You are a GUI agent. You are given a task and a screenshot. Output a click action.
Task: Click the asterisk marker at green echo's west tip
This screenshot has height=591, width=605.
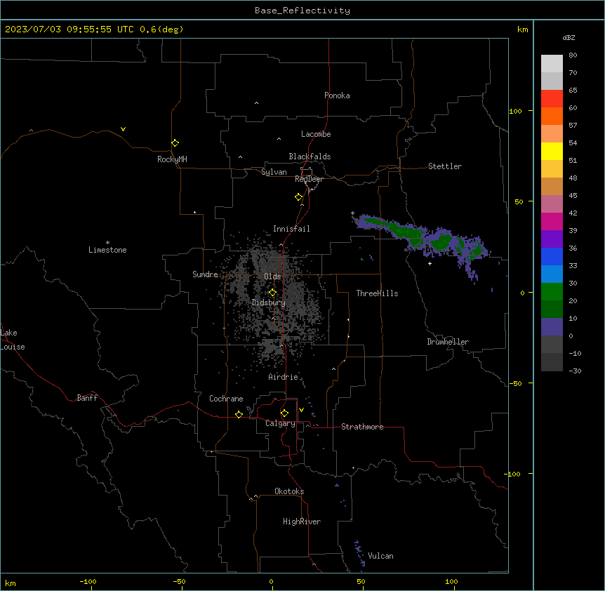click(352, 213)
